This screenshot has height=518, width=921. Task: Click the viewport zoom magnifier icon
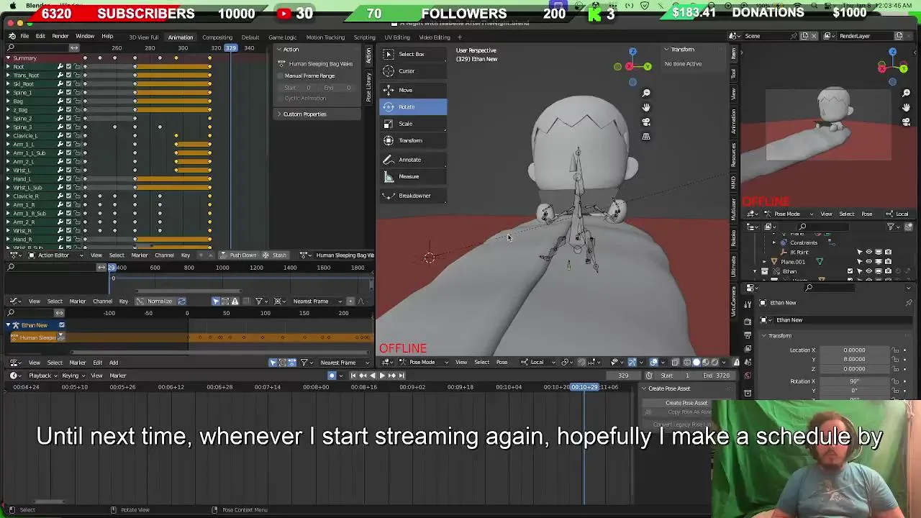646,93
